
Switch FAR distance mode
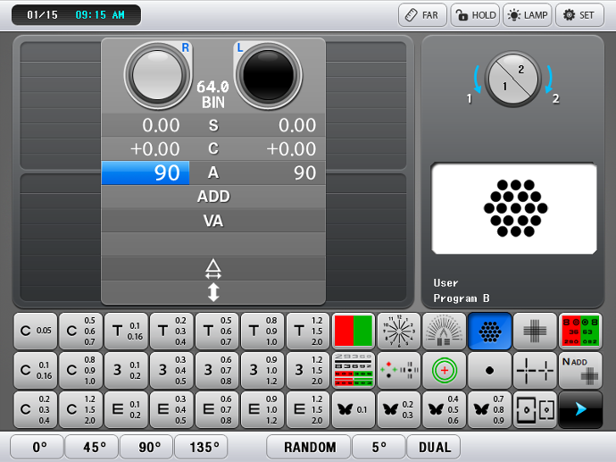coord(421,15)
